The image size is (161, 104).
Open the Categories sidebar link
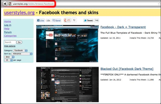pos(10,36)
